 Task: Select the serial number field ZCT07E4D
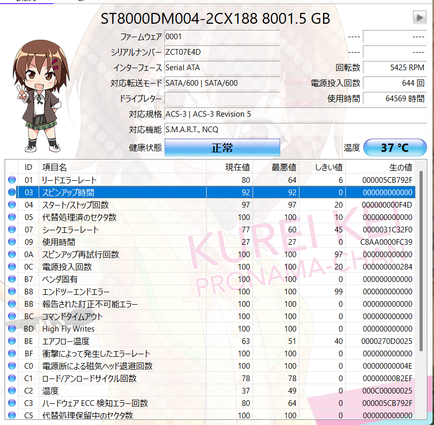[x=222, y=52]
